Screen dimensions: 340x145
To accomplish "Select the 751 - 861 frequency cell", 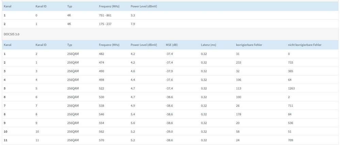I will point(105,15).
